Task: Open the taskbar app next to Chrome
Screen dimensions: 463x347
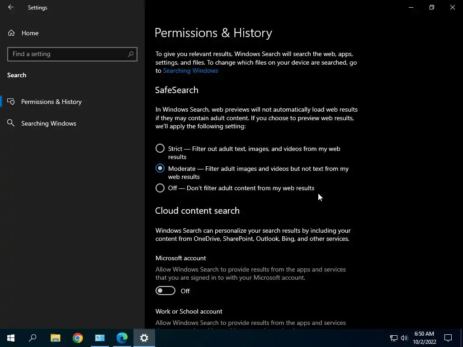Action: (x=100, y=338)
